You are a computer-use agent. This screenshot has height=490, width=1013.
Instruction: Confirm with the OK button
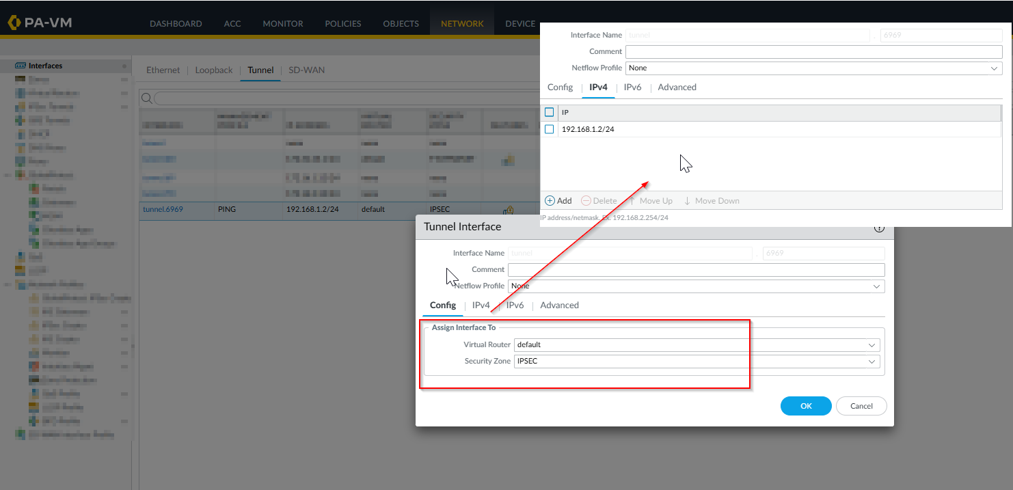806,406
